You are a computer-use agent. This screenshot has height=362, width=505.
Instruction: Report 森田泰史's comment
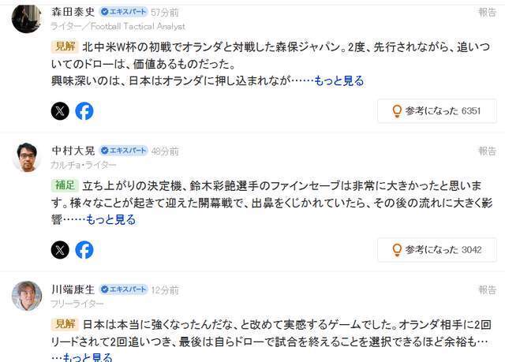[487, 13]
